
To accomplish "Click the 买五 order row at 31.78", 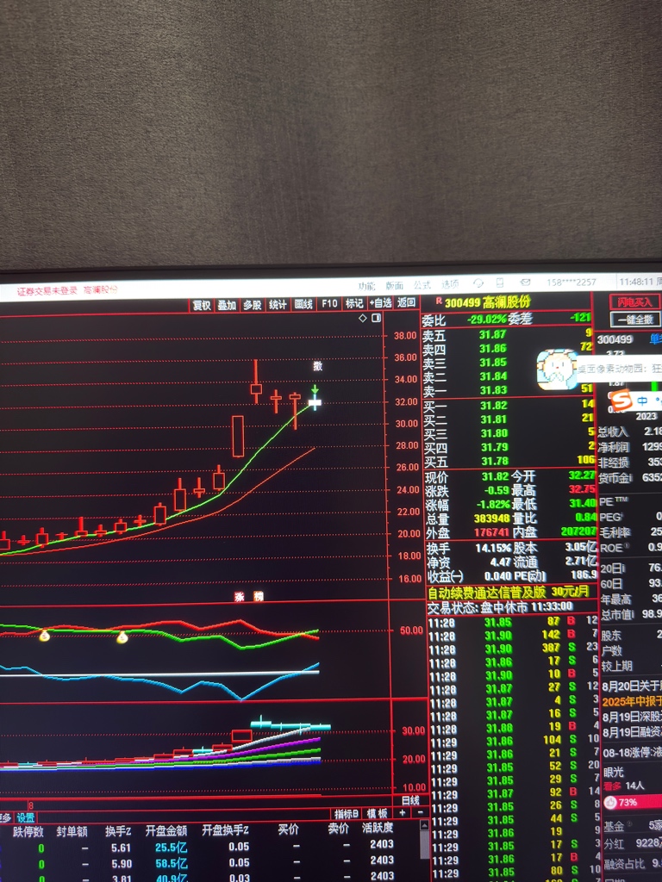I will 508,462.
